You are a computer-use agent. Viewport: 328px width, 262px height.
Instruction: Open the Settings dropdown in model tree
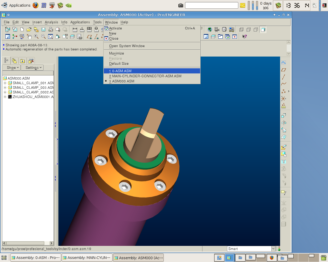click(32, 68)
